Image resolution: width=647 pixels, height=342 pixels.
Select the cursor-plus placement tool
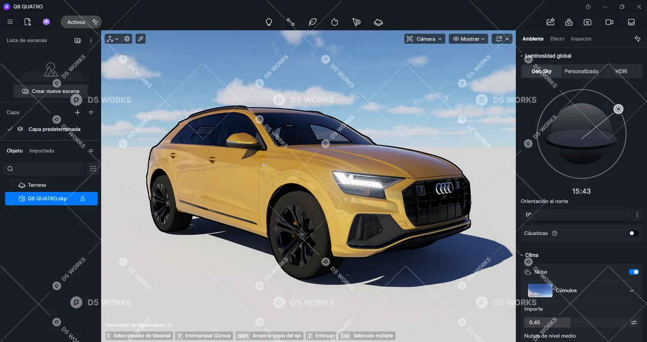click(356, 22)
